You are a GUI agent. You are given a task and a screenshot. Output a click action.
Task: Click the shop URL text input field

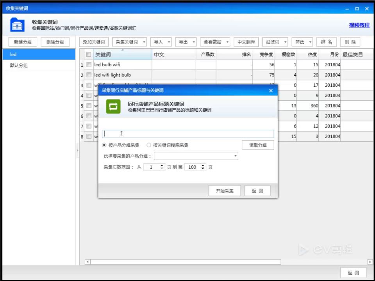(x=188, y=134)
